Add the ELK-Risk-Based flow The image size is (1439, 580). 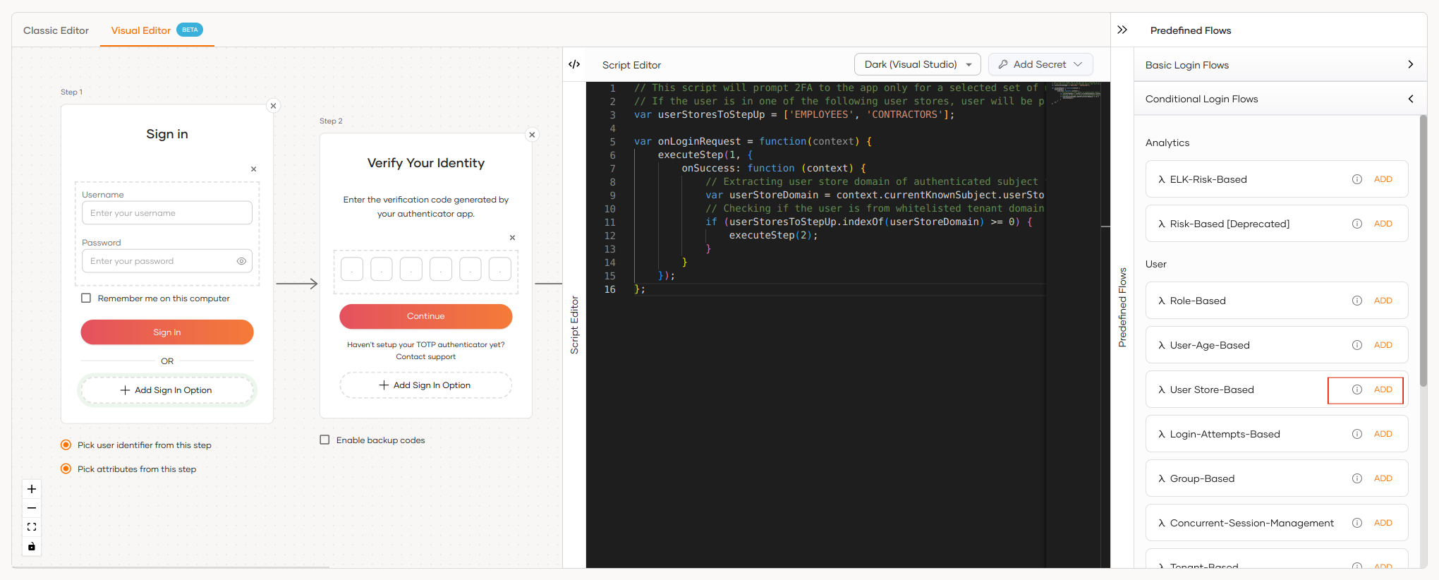pos(1383,179)
